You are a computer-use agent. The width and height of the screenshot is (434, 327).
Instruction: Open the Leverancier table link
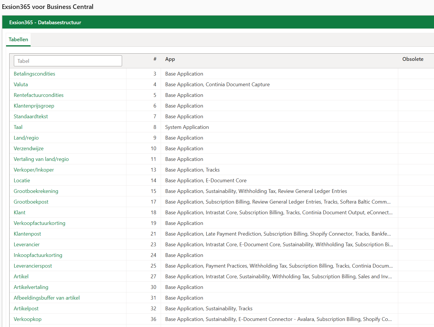coord(27,245)
